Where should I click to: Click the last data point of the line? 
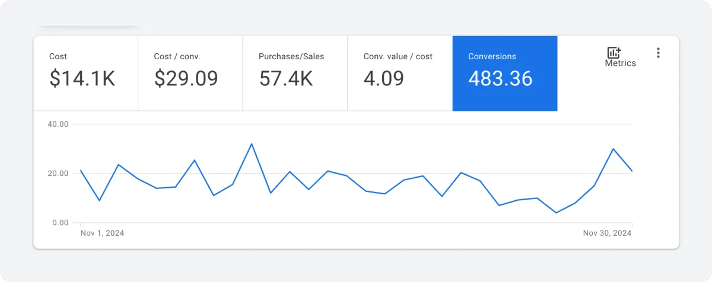[632, 171]
